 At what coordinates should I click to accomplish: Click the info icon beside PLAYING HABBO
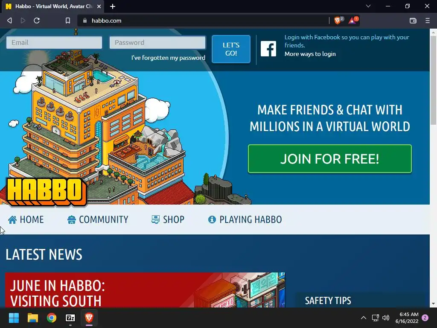212,220
